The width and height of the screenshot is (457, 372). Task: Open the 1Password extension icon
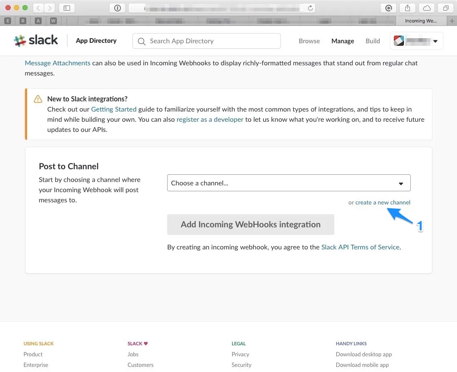point(118,8)
